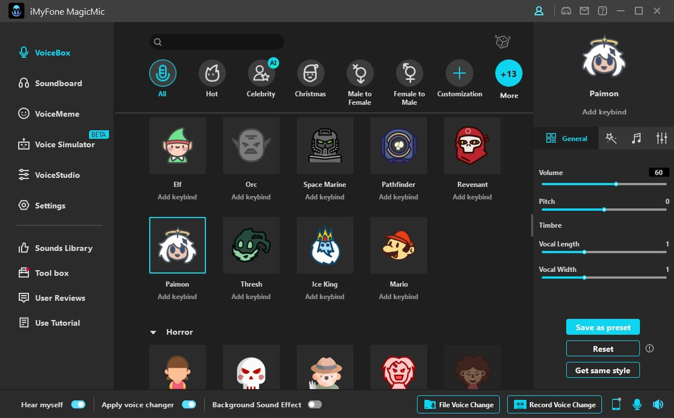
Task: Expand more categories with +13 button
Action: pyautogui.click(x=509, y=74)
